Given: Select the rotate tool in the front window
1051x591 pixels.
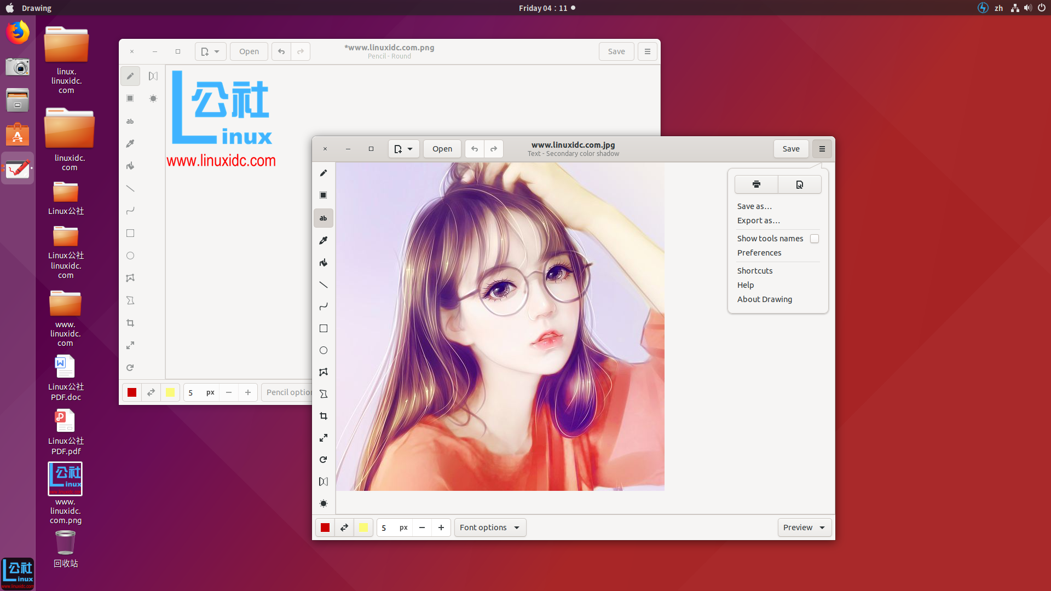Looking at the screenshot, I should point(324,460).
